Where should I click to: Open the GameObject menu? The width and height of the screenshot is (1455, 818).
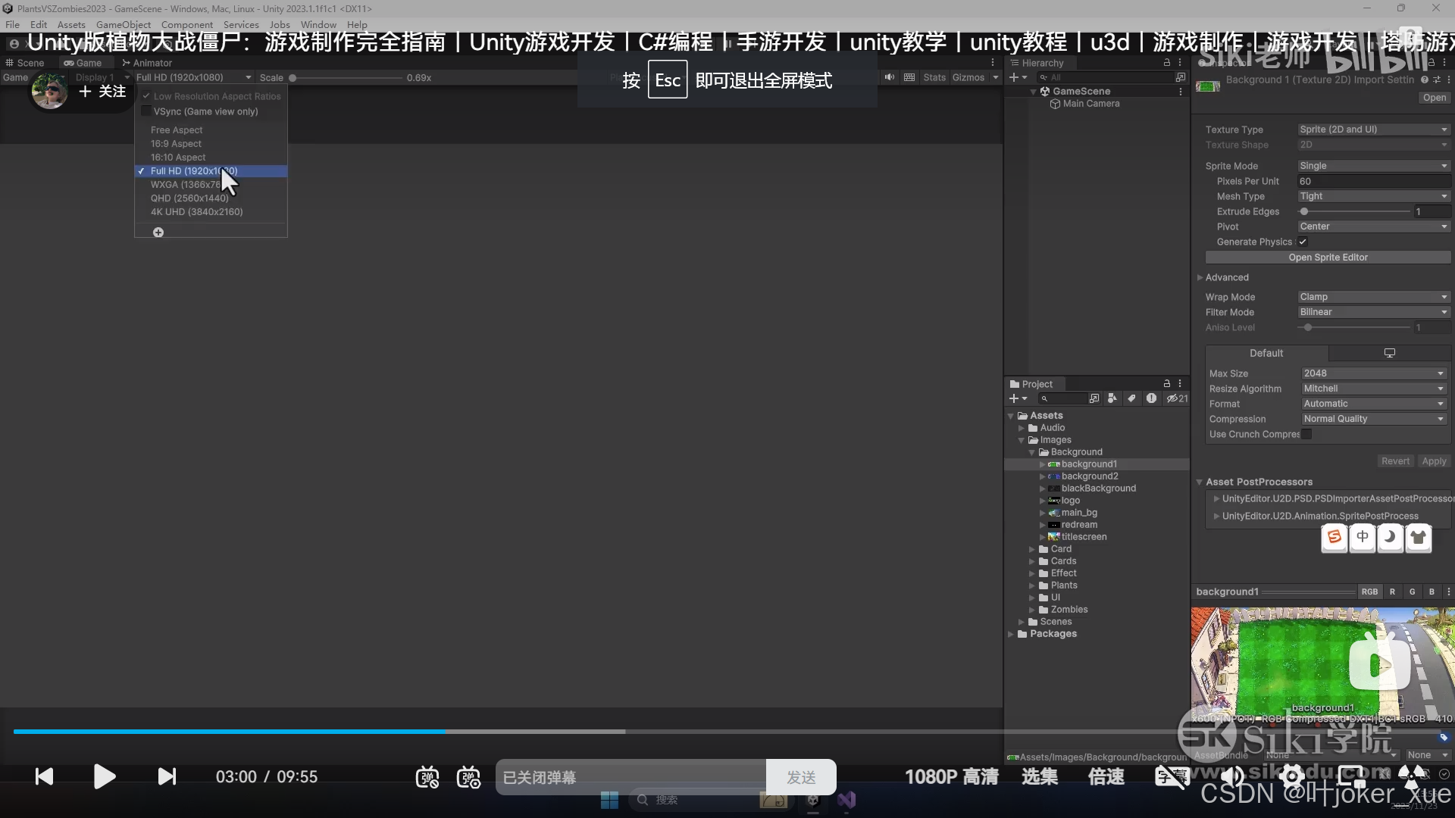(x=123, y=24)
